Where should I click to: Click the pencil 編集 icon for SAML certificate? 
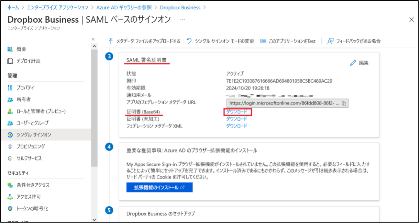[x=353, y=63]
